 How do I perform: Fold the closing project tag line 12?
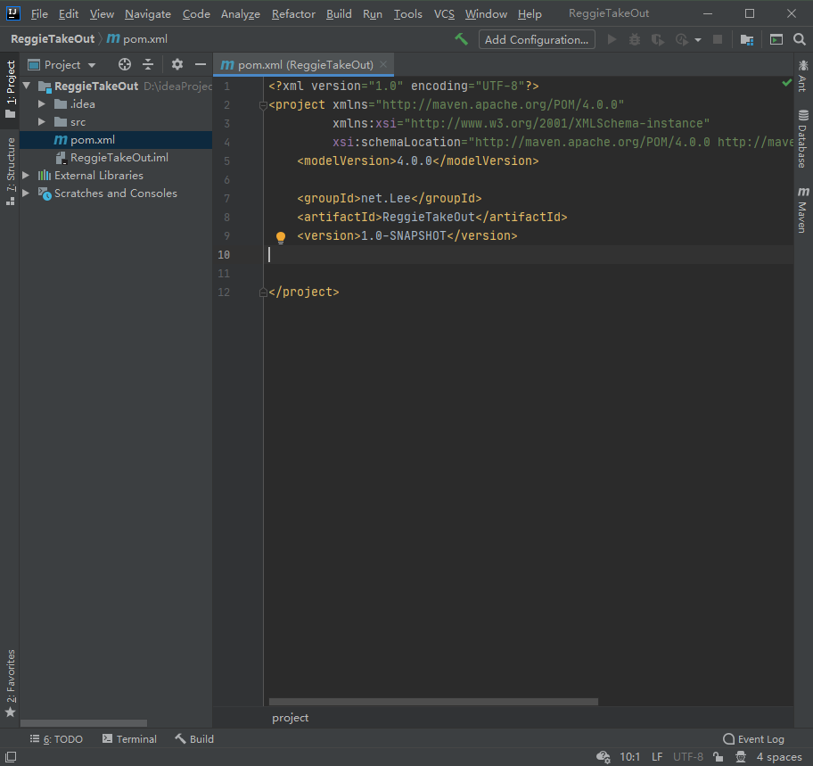coord(263,292)
